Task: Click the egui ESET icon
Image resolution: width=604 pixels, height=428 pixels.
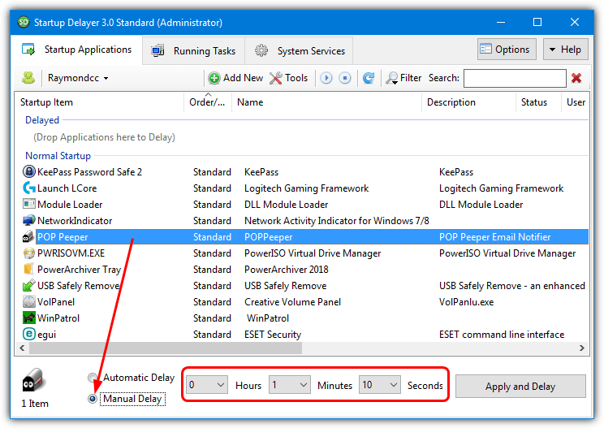Action: click(x=29, y=334)
